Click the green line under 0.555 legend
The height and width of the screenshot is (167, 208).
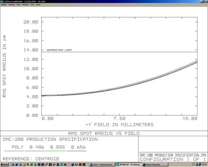(x=56, y=151)
